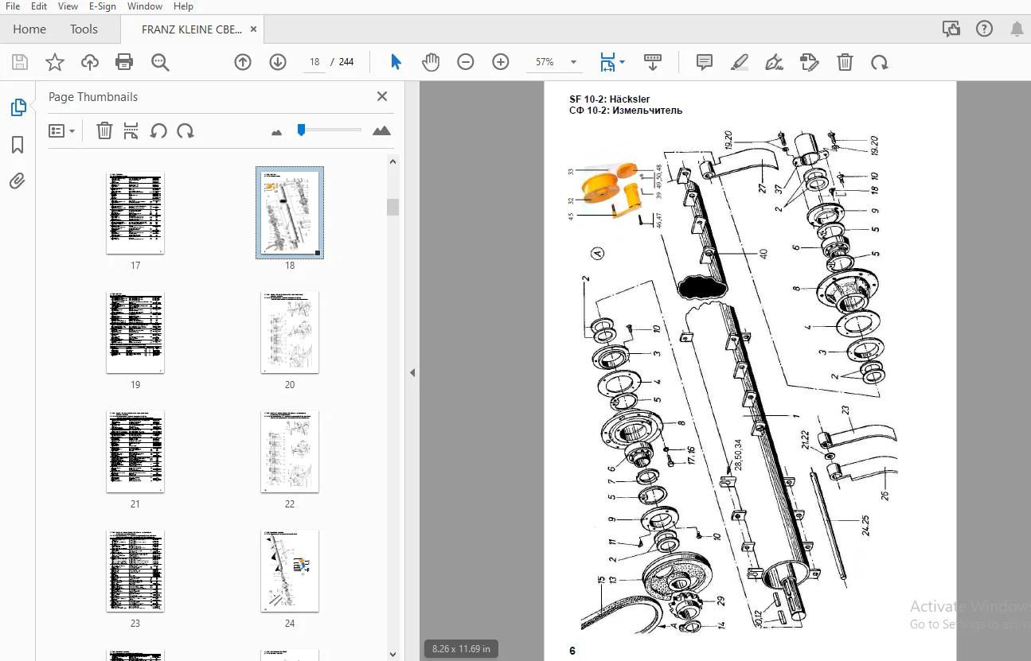
Task: Click the heading SF 10-2: Häcksler
Action: [x=609, y=99]
